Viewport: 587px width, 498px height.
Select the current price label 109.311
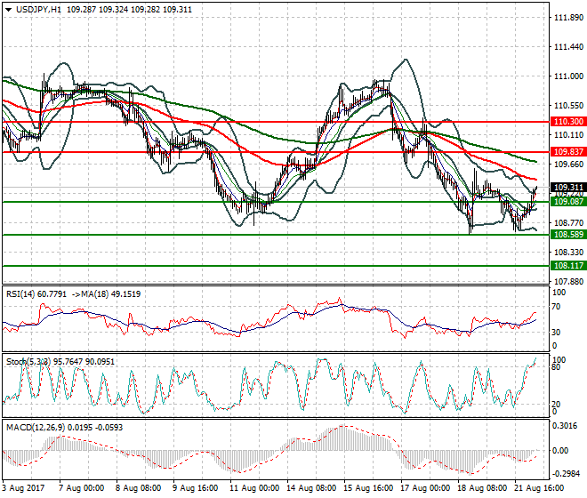click(x=568, y=188)
